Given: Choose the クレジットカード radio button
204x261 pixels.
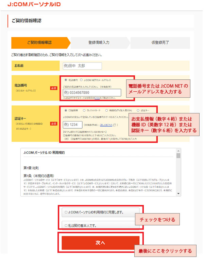Looking at the screenshot, I should [x=84, y=110].
